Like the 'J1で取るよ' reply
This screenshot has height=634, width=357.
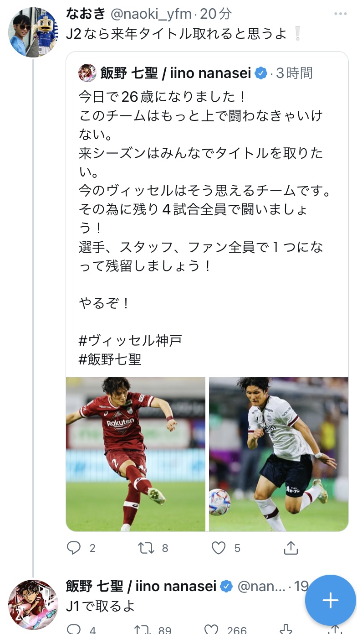[x=211, y=629]
